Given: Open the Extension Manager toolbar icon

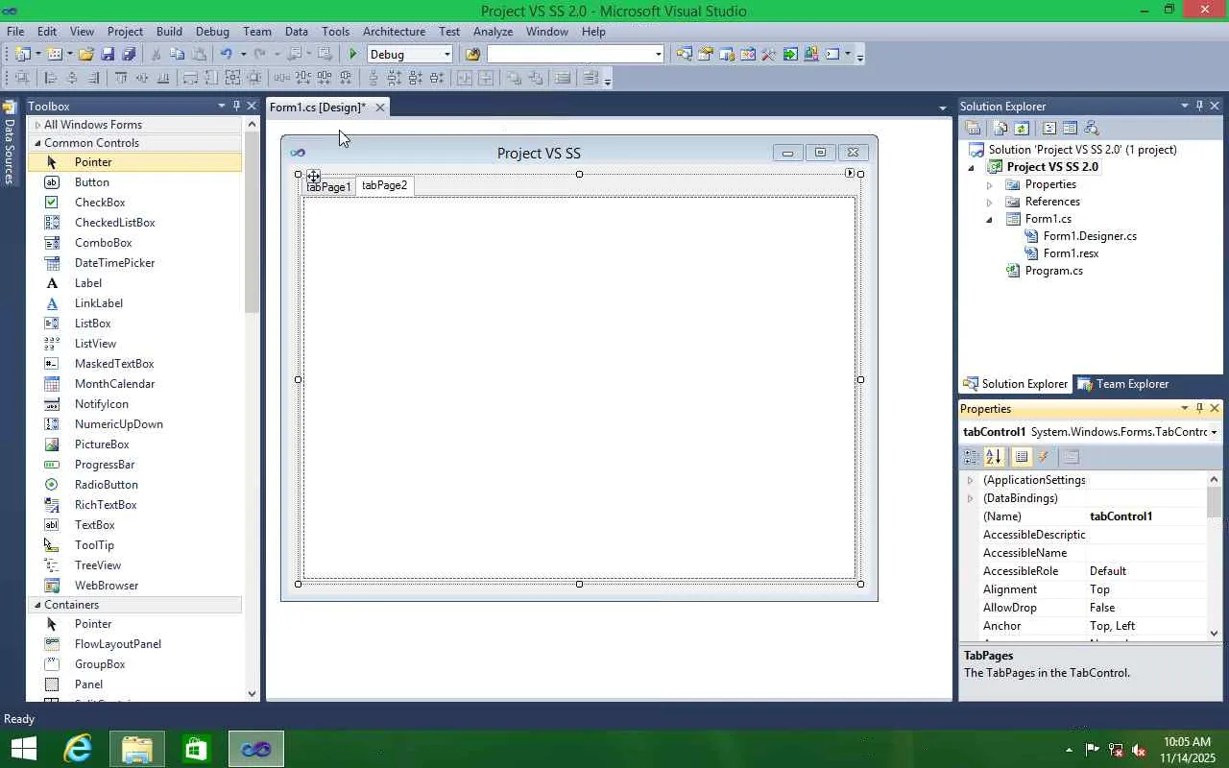Looking at the screenshot, I should [x=811, y=55].
